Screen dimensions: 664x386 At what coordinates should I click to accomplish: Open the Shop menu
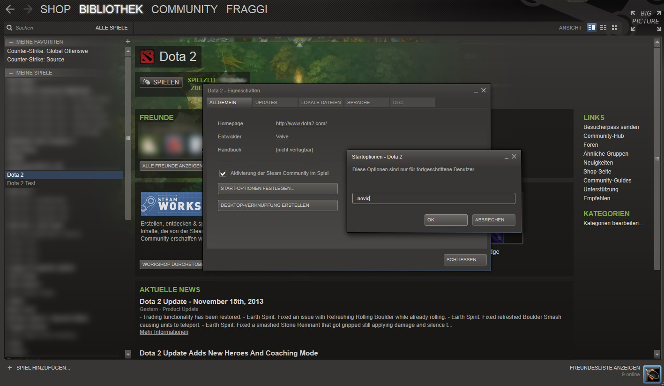click(55, 9)
